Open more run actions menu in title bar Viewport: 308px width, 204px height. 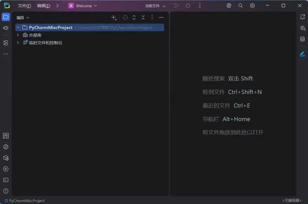[x=200, y=6]
